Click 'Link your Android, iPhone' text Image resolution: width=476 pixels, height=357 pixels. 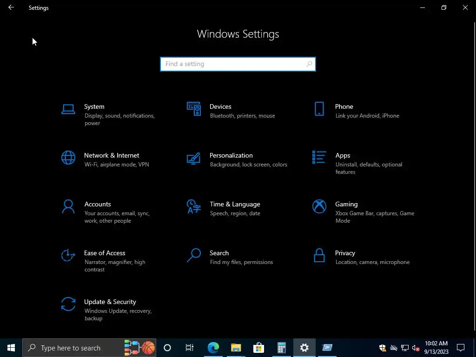coord(367,116)
